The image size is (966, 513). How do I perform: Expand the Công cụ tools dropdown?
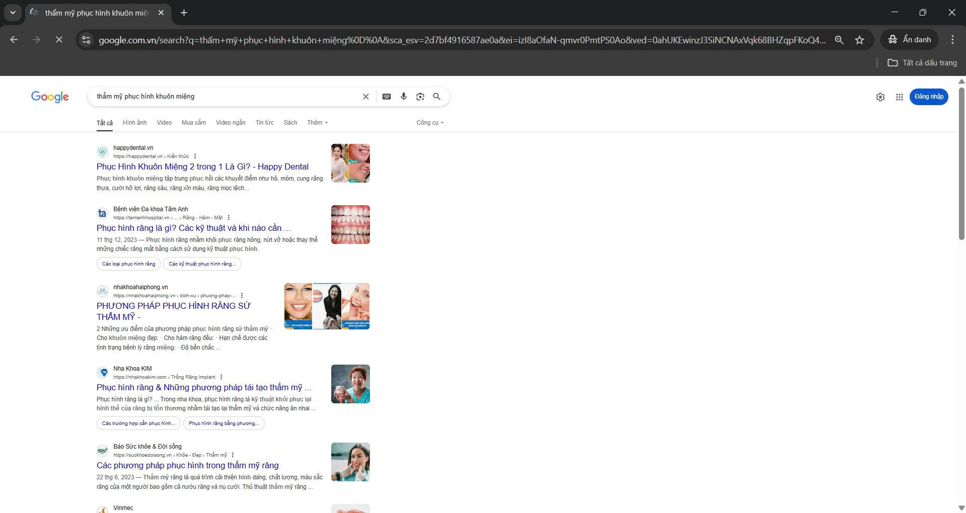coord(430,123)
